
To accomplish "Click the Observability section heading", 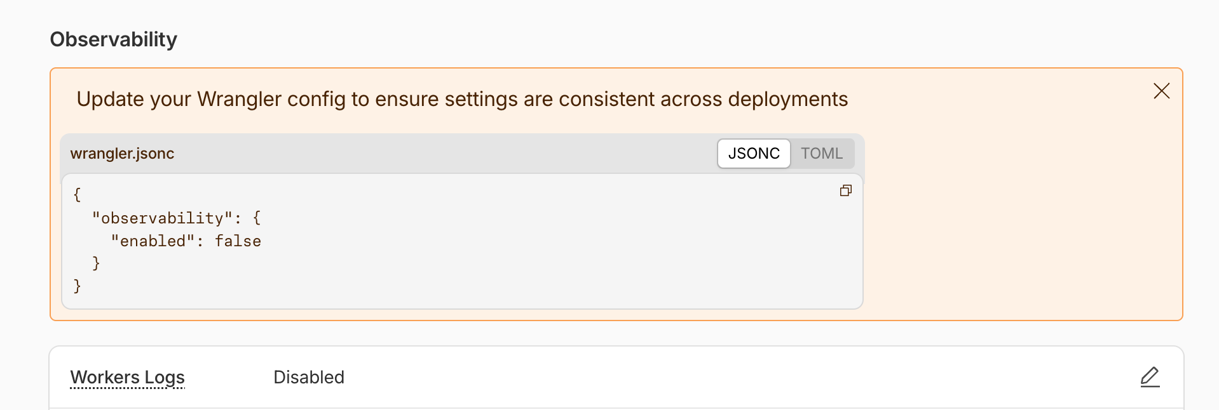I will tap(114, 39).
